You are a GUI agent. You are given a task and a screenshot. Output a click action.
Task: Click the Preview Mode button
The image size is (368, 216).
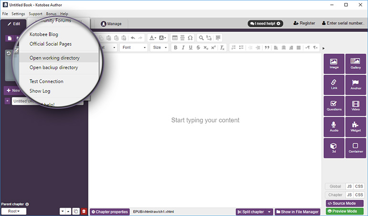coord(345,211)
